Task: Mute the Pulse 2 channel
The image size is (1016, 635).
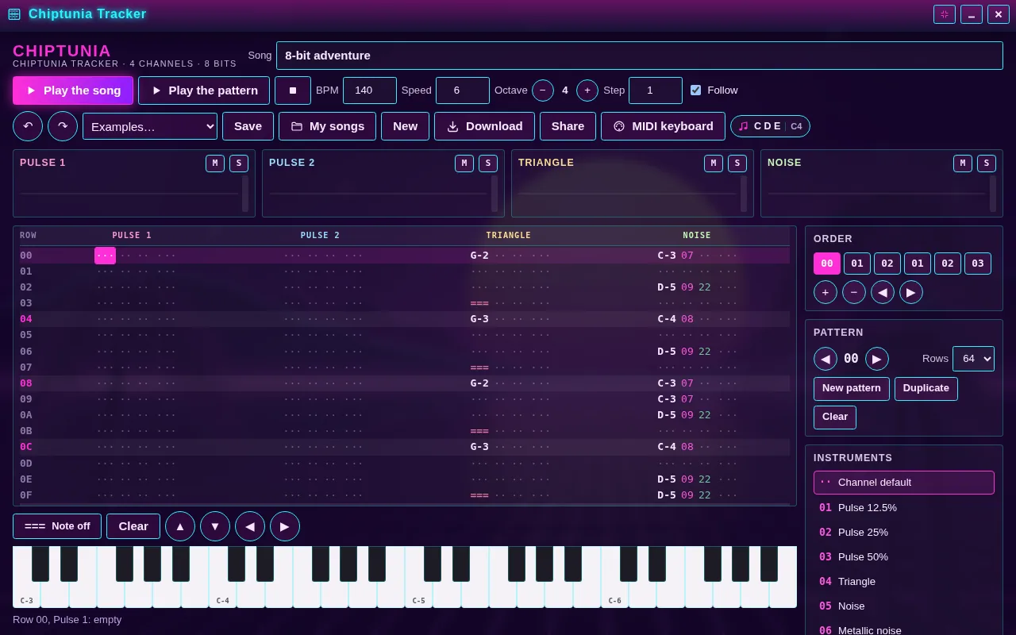Action: coord(464,164)
